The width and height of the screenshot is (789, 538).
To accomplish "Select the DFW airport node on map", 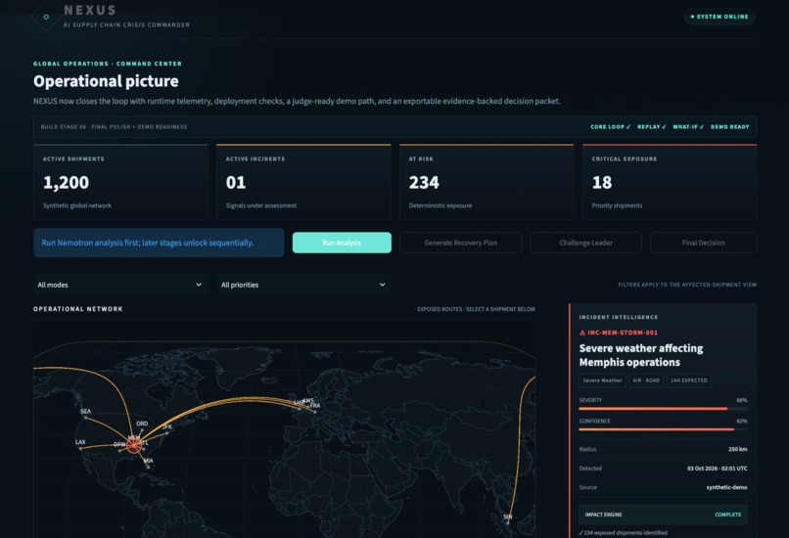I will 119,451.
